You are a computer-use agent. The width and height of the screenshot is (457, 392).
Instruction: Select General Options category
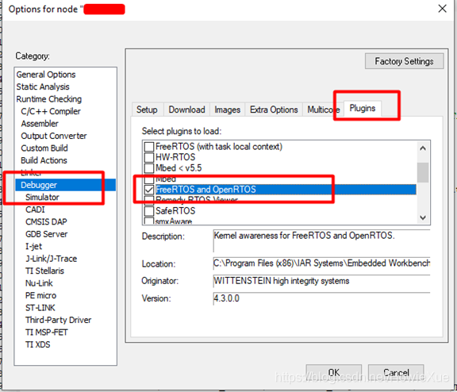46,75
